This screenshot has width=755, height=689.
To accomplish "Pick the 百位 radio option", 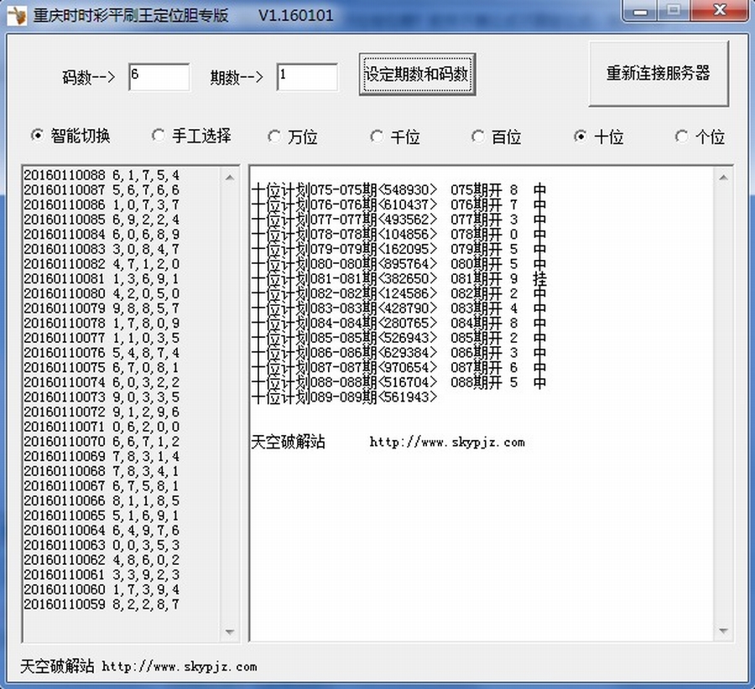I will 478,137.
